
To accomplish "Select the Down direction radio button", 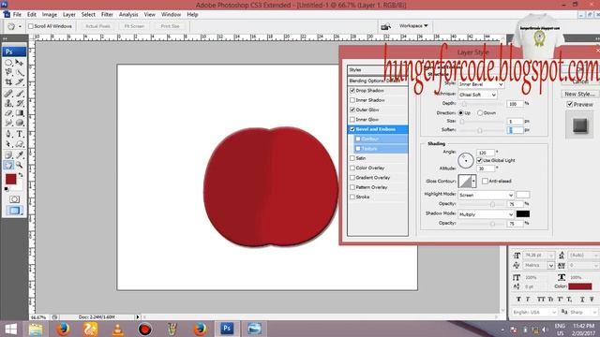I will pyautogui.click(x=480, y=113).
